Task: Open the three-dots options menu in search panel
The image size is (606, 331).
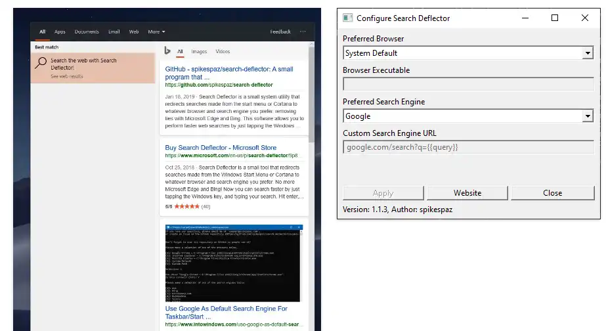Action: coord(303,32)
